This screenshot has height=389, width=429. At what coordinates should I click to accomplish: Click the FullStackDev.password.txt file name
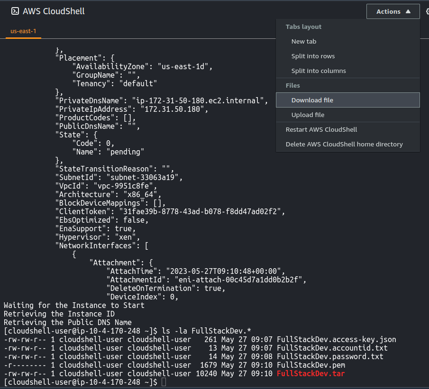330,356
